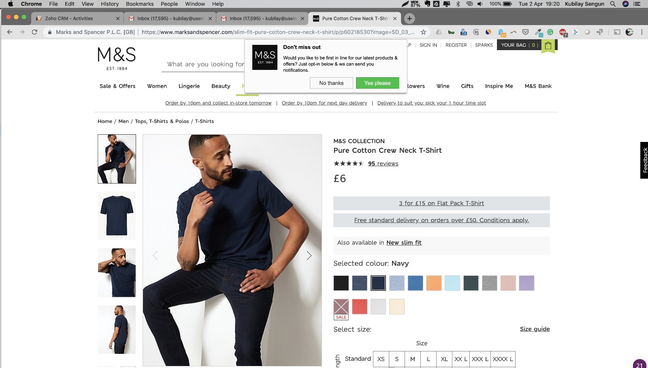Select size XS
The image size is (648, 368).
click(381, 359)
